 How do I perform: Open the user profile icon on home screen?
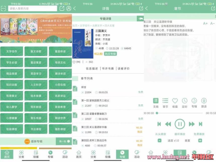(x=69, y=9)
